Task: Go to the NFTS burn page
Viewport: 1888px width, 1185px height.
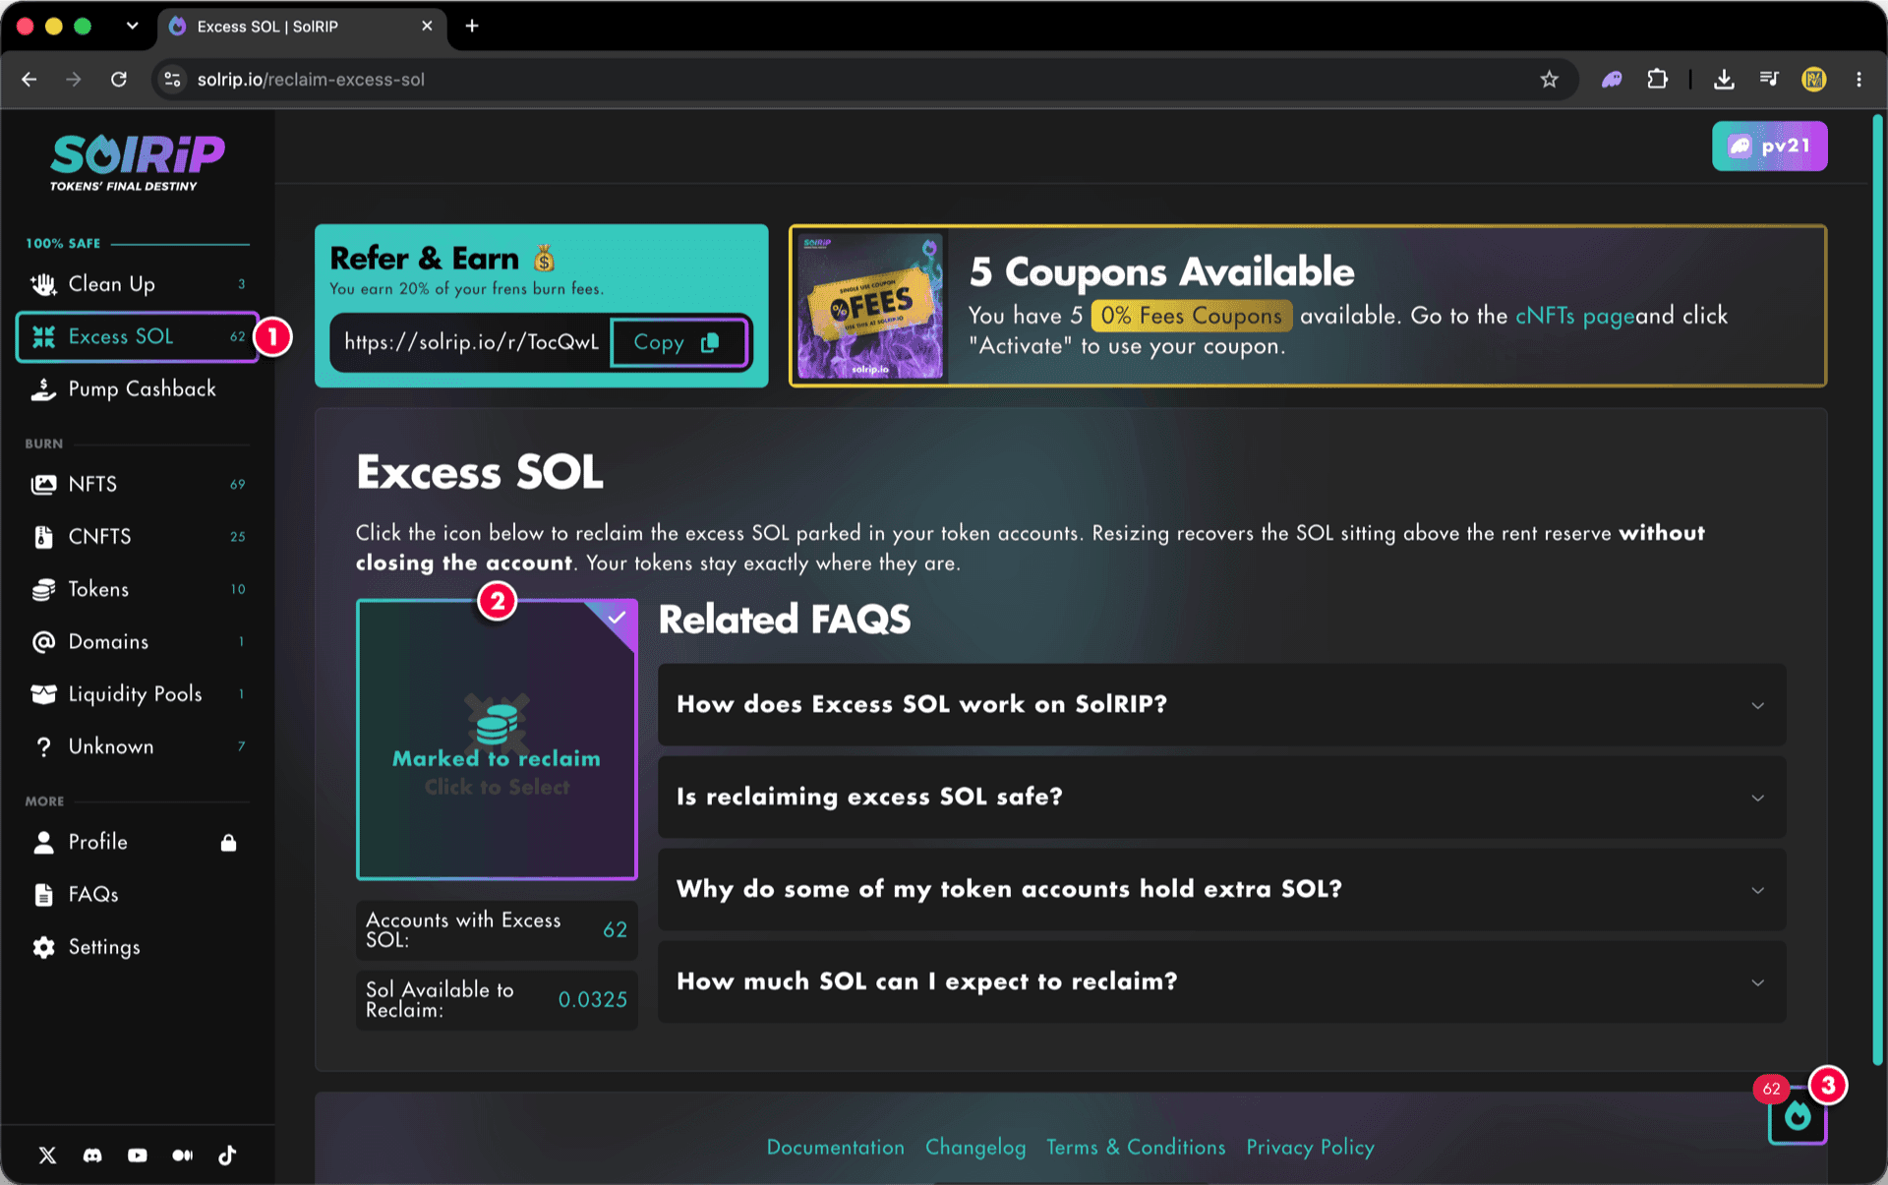Action: point(138,484)
